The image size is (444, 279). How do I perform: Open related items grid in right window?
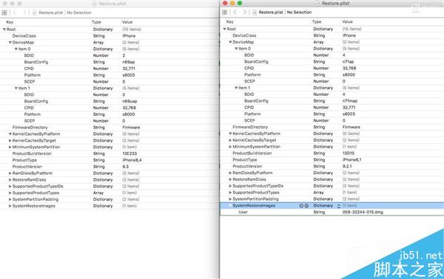click(224, 13)
